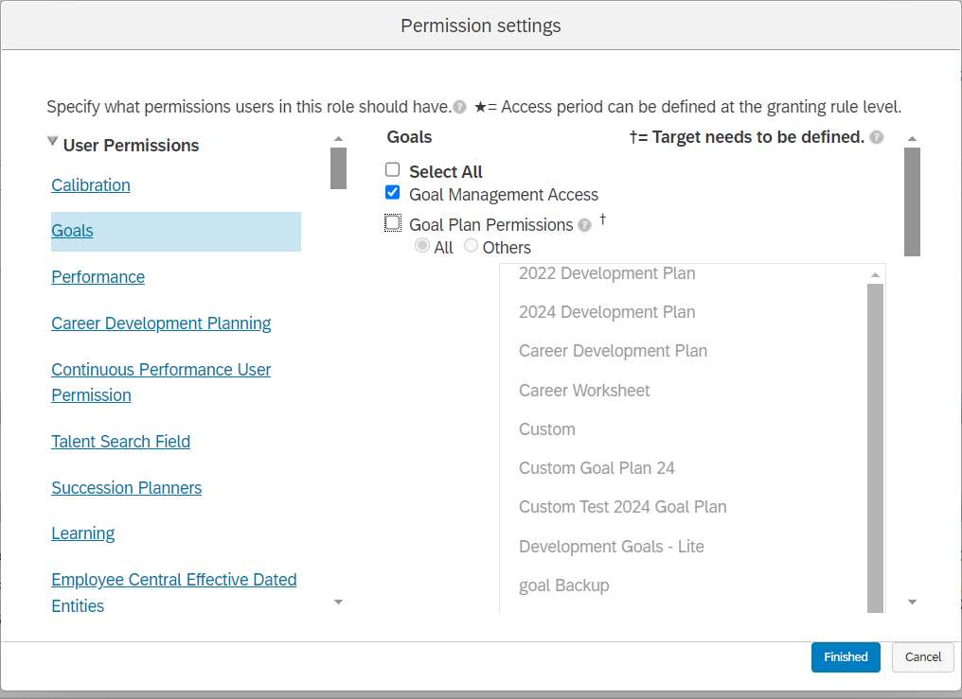This screenshot has height=699, width=962.
Task: Click help icon after Target needs to be defined
Action: coord(877,137)
